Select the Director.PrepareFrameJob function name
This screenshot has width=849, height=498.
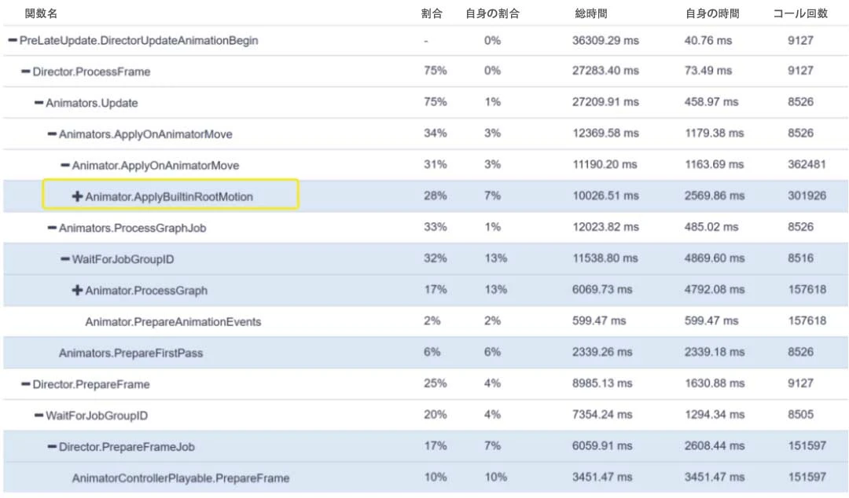127,447
